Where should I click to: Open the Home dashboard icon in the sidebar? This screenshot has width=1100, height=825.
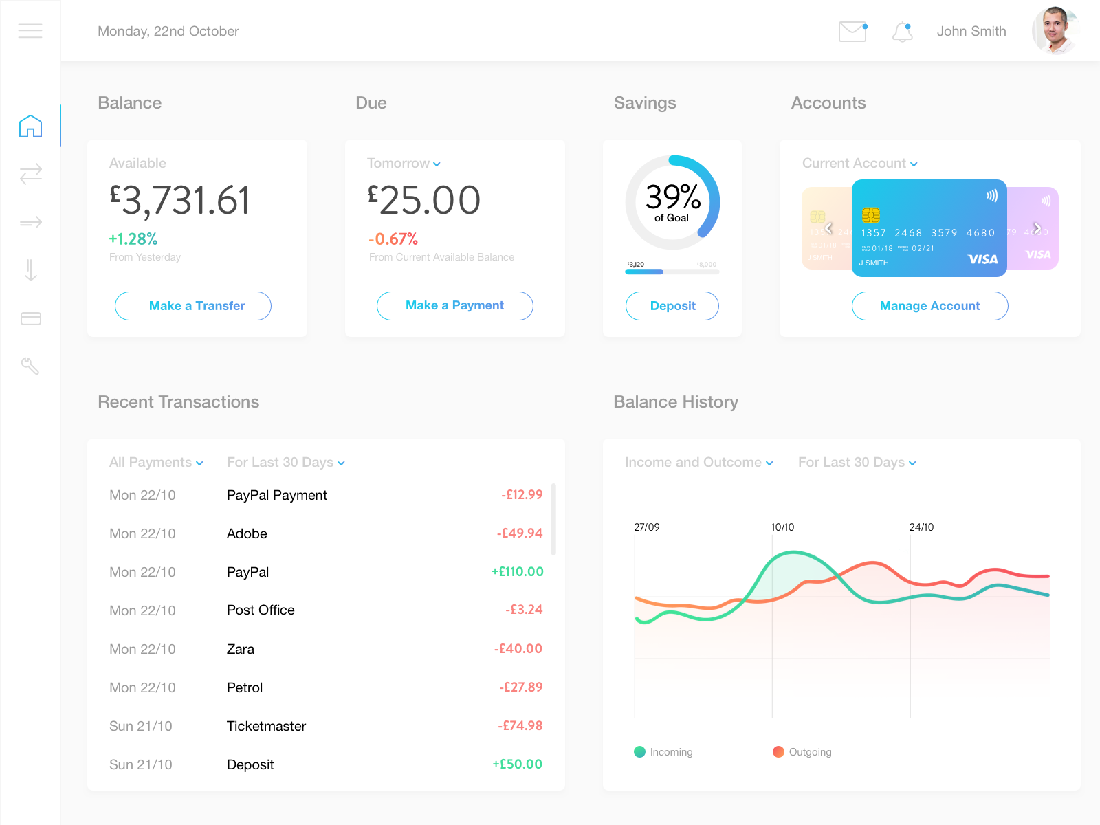point(30,126)
